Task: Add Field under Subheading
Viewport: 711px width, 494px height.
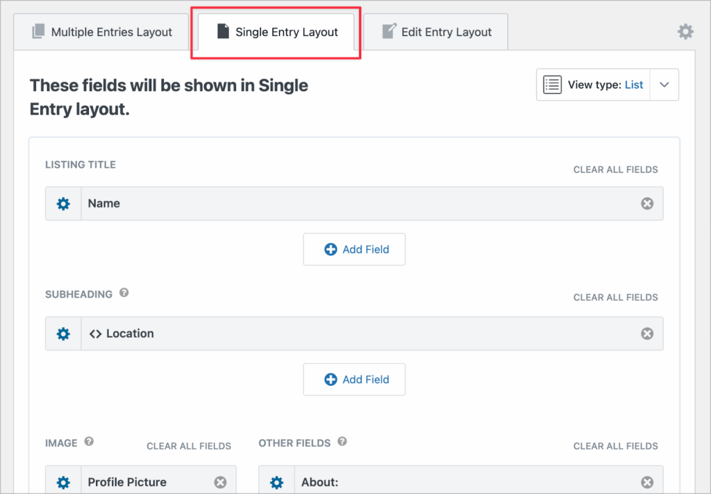Action: tap(354, 380)
